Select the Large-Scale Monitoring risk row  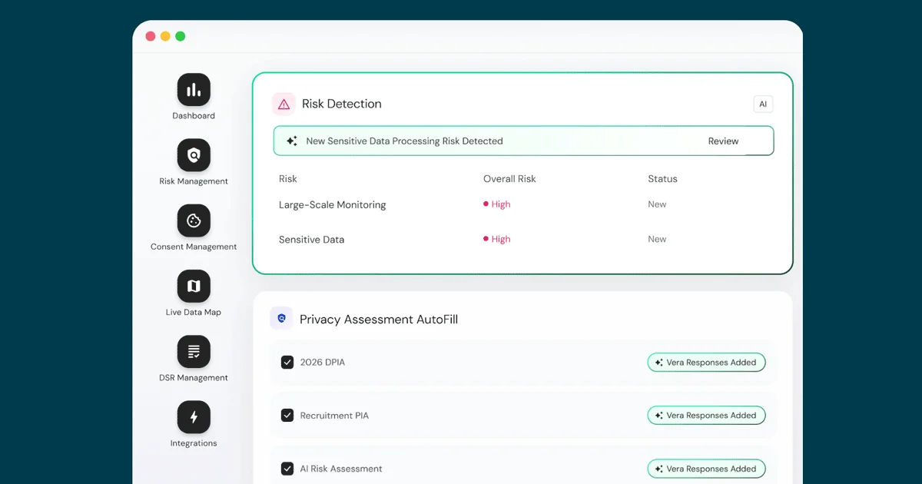pos(332,204)
